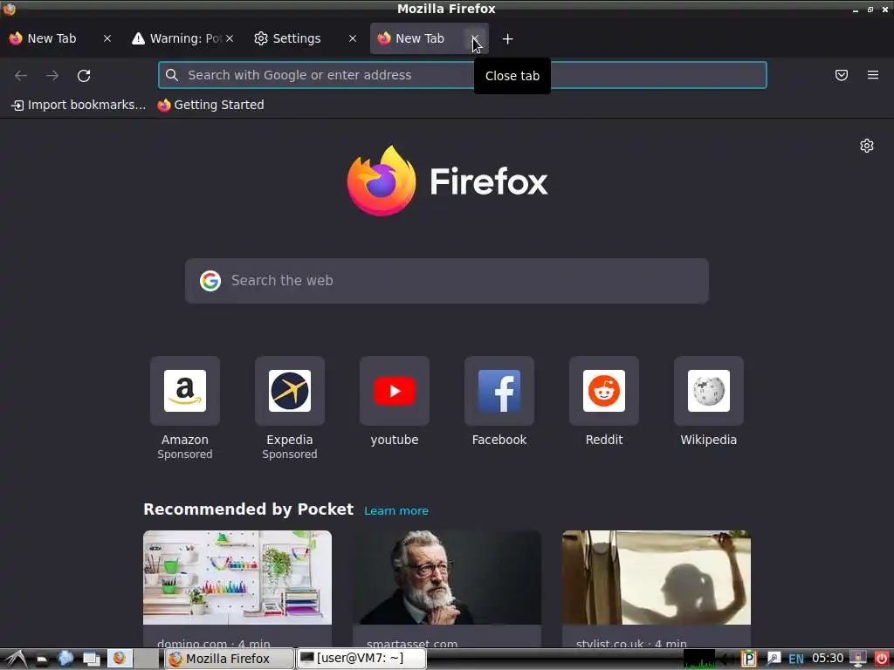Screen dimensions: 894x670
Task: Select the Mozilla Firefox taskbar window button
Action: pyautogui.click(x=230, y=659)
